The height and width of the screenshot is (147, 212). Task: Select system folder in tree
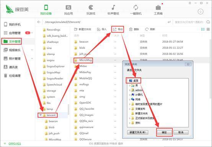coord(49,97)
